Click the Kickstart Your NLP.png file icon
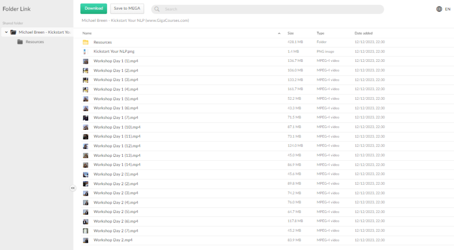454x250 pixels. click(86, 52)
